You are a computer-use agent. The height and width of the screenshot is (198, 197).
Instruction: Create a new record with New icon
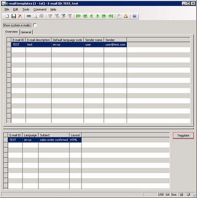click(7, 16)
